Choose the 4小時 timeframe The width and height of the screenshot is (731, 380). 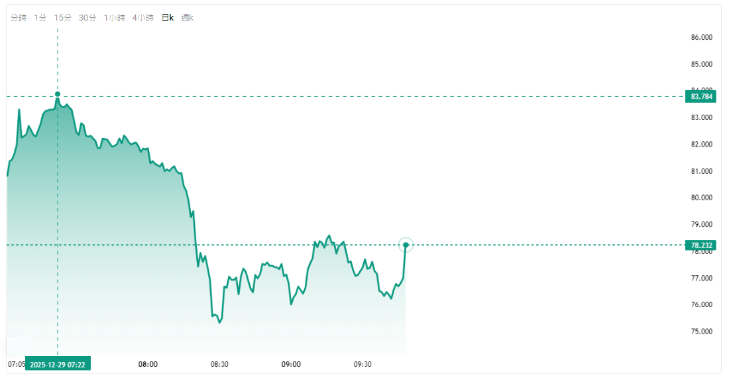tap(143, 18)
